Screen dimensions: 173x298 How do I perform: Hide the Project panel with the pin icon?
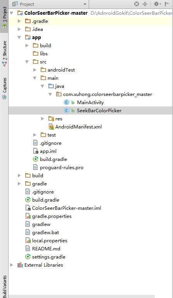pyautogui.click(x=167, y=4)
